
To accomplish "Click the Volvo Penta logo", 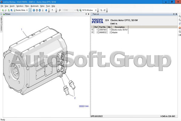I will coord(97,21).
